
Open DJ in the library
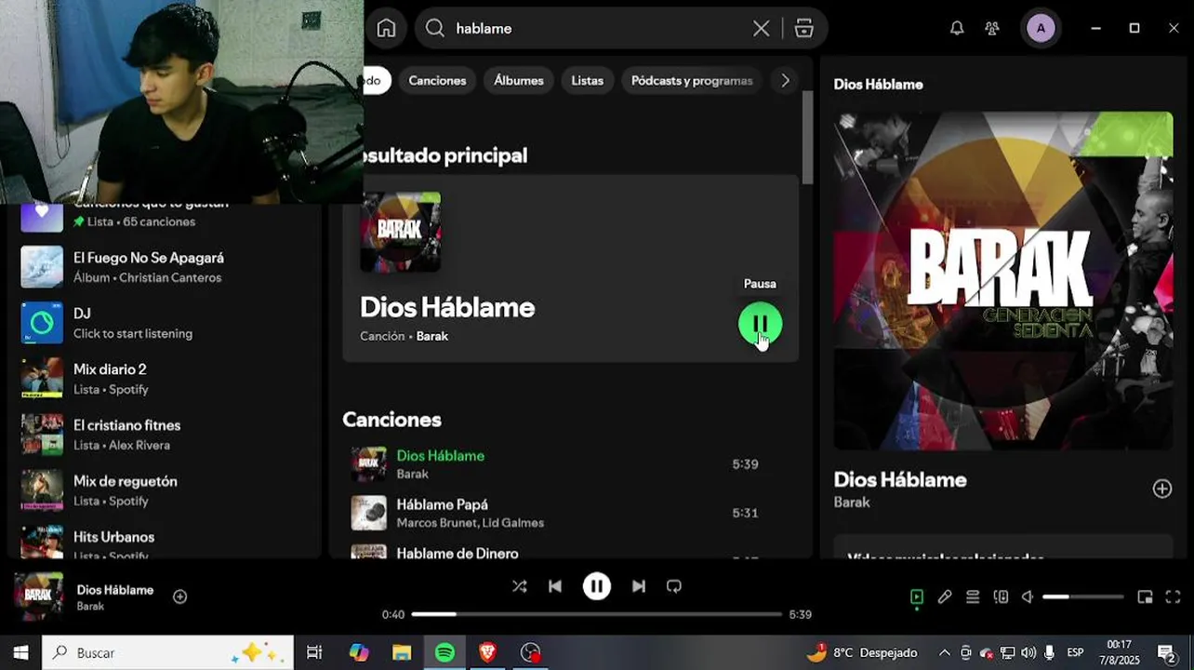coord(163,323)
